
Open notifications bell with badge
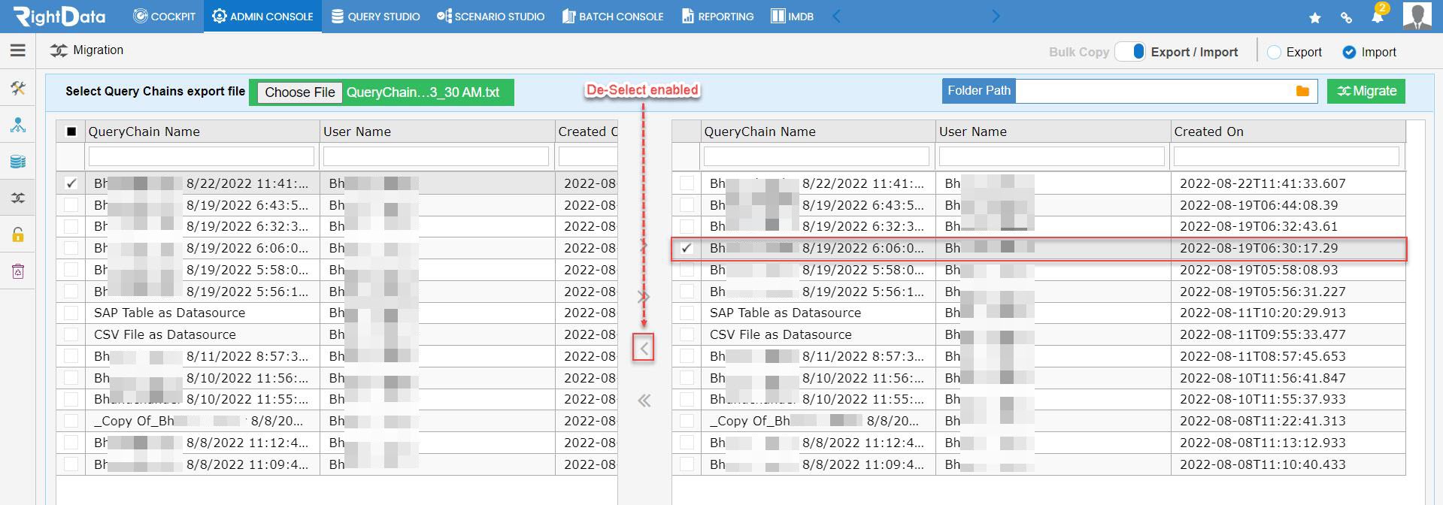click(x=1378, y=15)
